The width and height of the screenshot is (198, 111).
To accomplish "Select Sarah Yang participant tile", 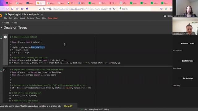I will coord(185,78).
